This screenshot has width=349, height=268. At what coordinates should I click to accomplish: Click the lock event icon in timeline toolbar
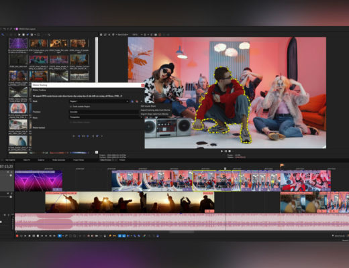(105, 236)
